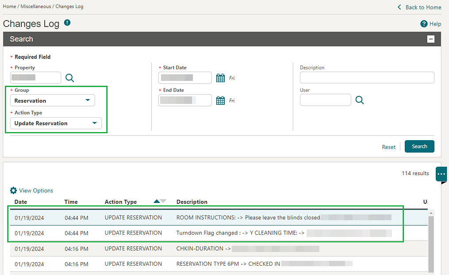Focus the Property input field
Viewport: 449px width, 275px height.
coord(35,77)
